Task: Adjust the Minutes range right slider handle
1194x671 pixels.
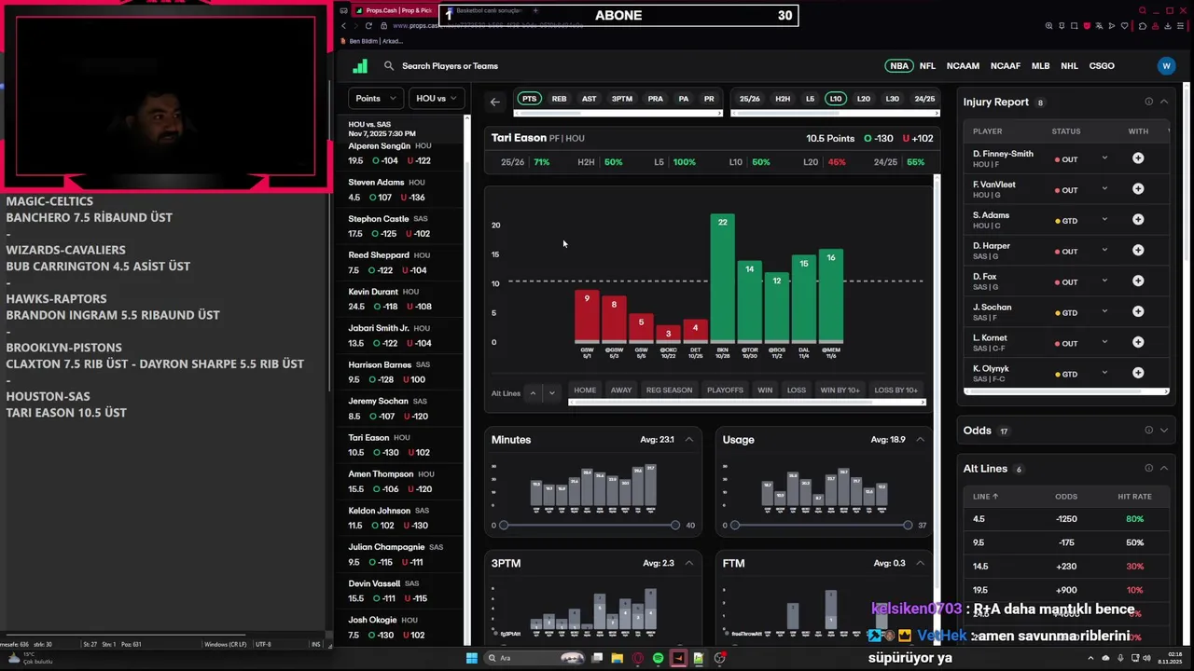Action: (x=675, y=526)
